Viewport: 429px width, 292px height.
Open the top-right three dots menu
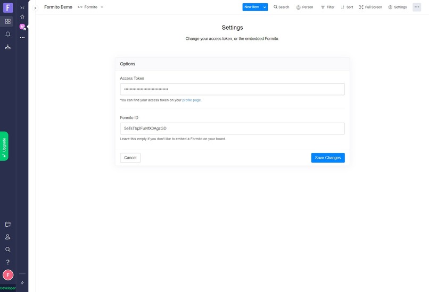(417, 7)
